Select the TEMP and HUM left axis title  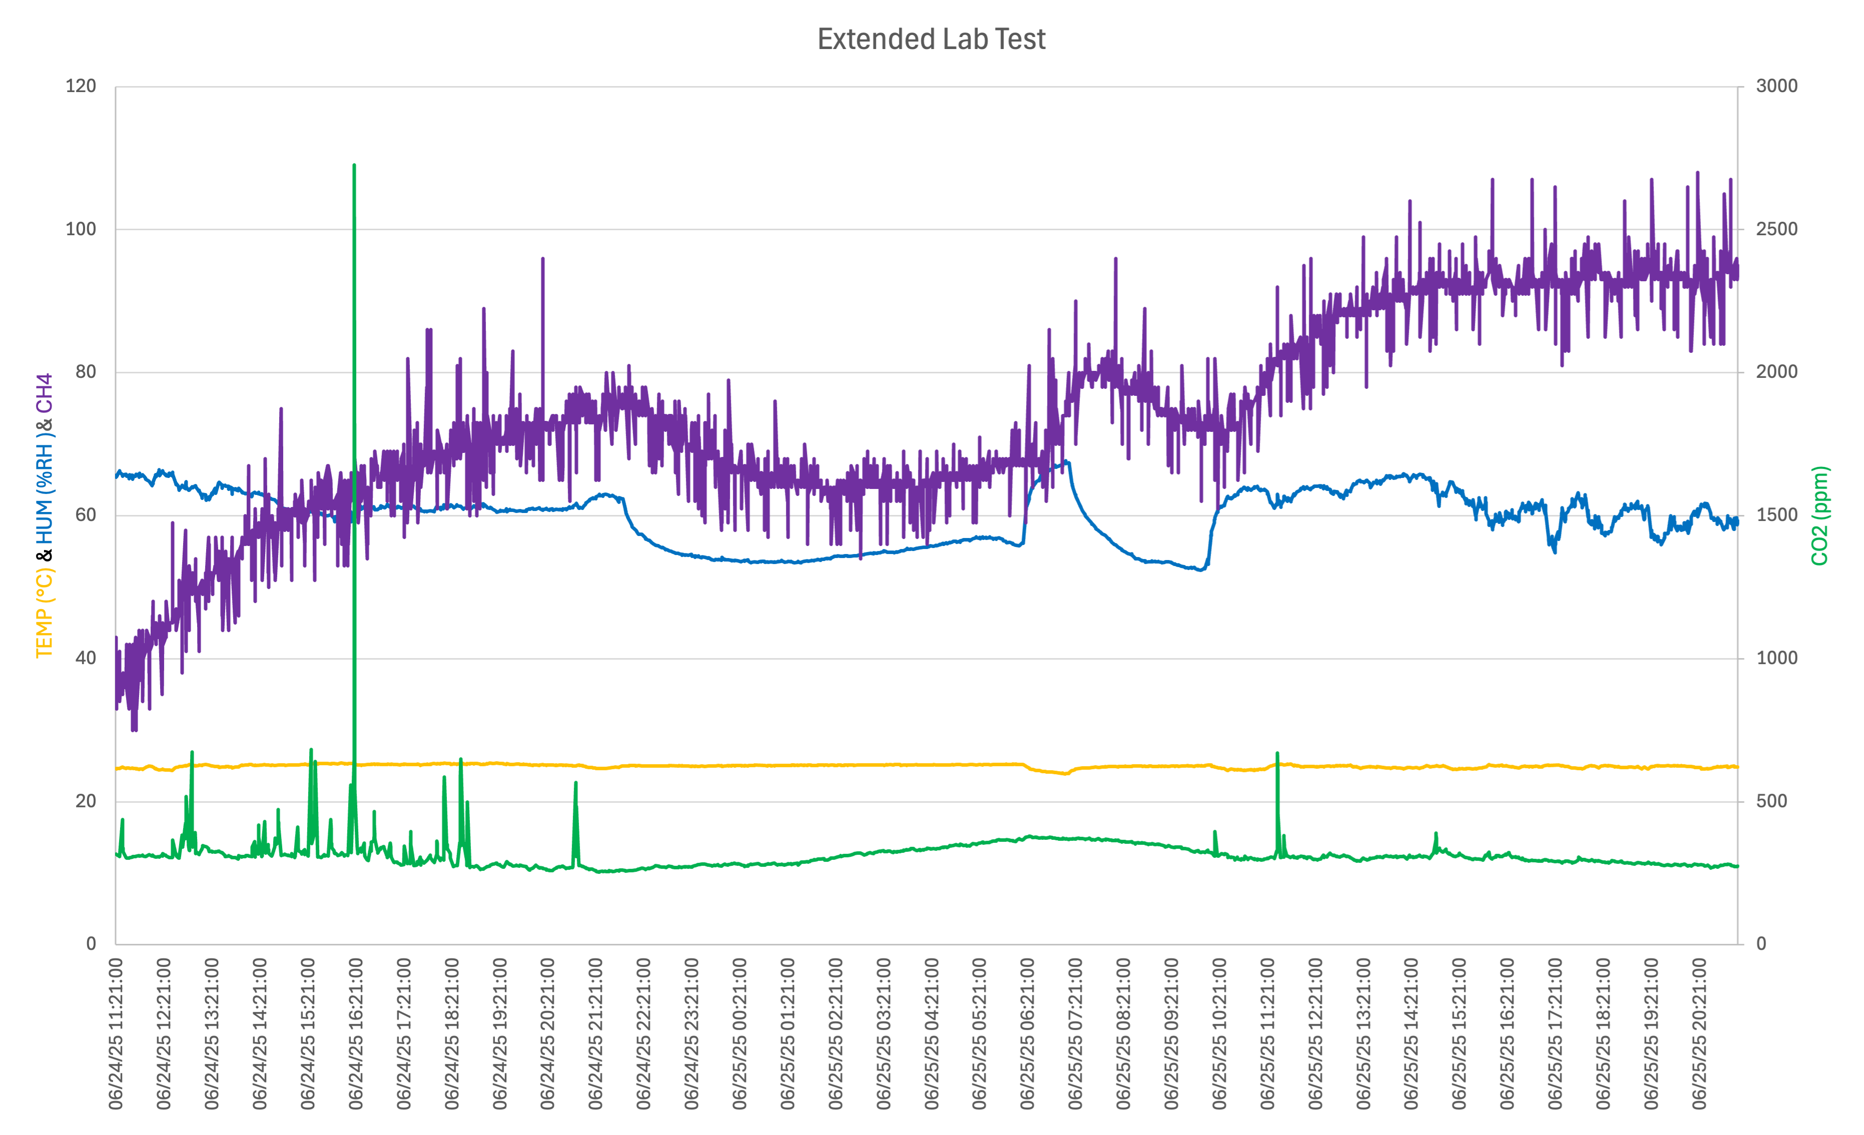(45, 515)
